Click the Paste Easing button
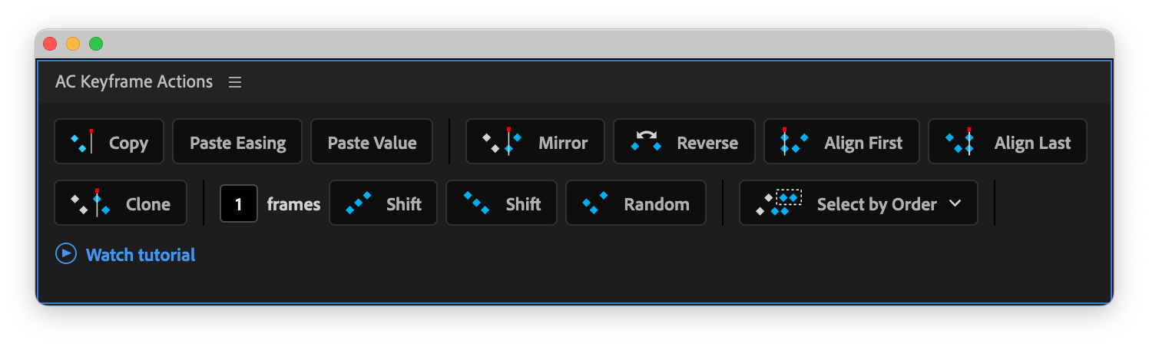 (x=237, y=142)
